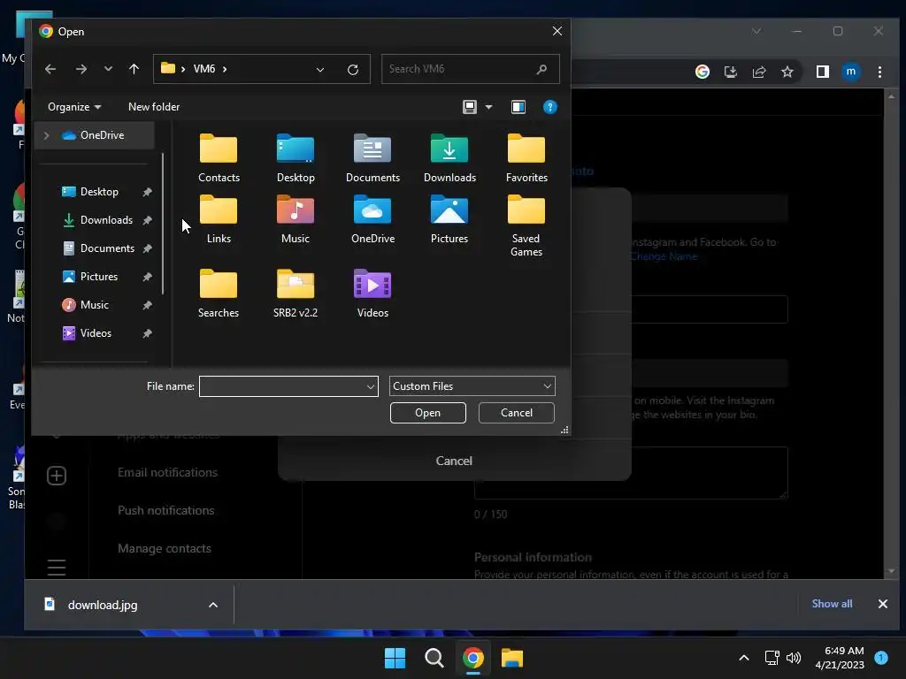Open the Favorites folder
This screenshot has height=679, width=906.
click(526, 158)
